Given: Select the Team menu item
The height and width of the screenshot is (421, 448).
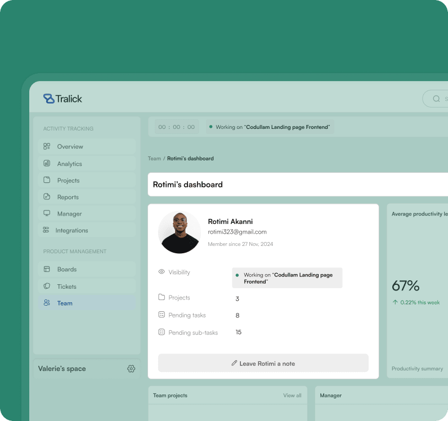Looking at the screenshot, I should (65, 303).
